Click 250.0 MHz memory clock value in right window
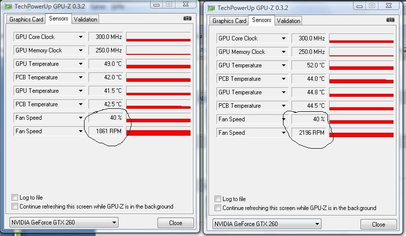This screenshot has height=236, width=406. click(x=309, y=52)
